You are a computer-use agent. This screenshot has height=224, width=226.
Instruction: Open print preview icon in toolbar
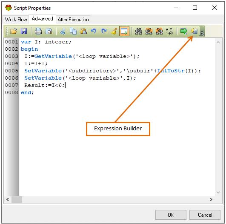[49, 31]
